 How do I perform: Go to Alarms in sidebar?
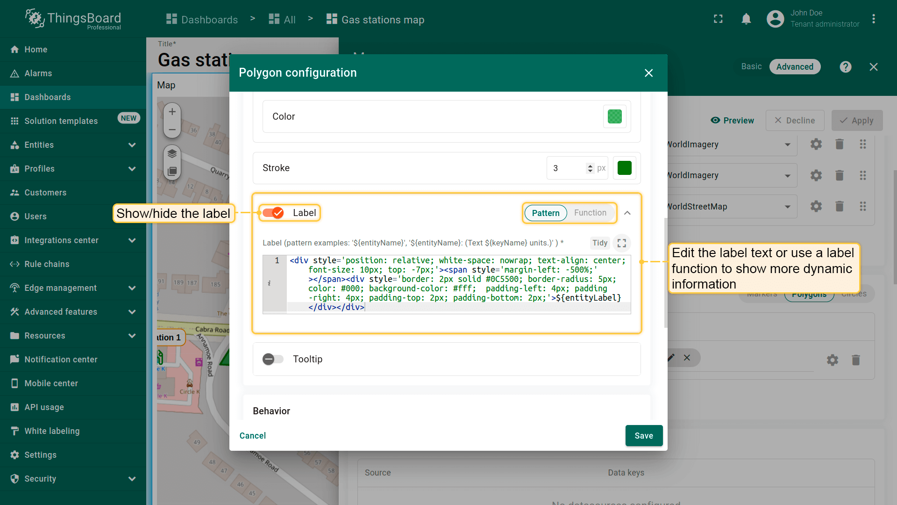(38, 73)
